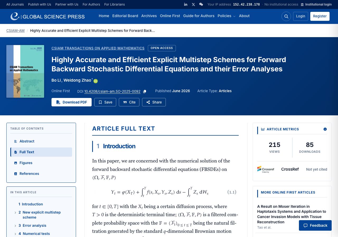Click the journal cover thumbnail
The image size is (338, 237).
point(25,71)
